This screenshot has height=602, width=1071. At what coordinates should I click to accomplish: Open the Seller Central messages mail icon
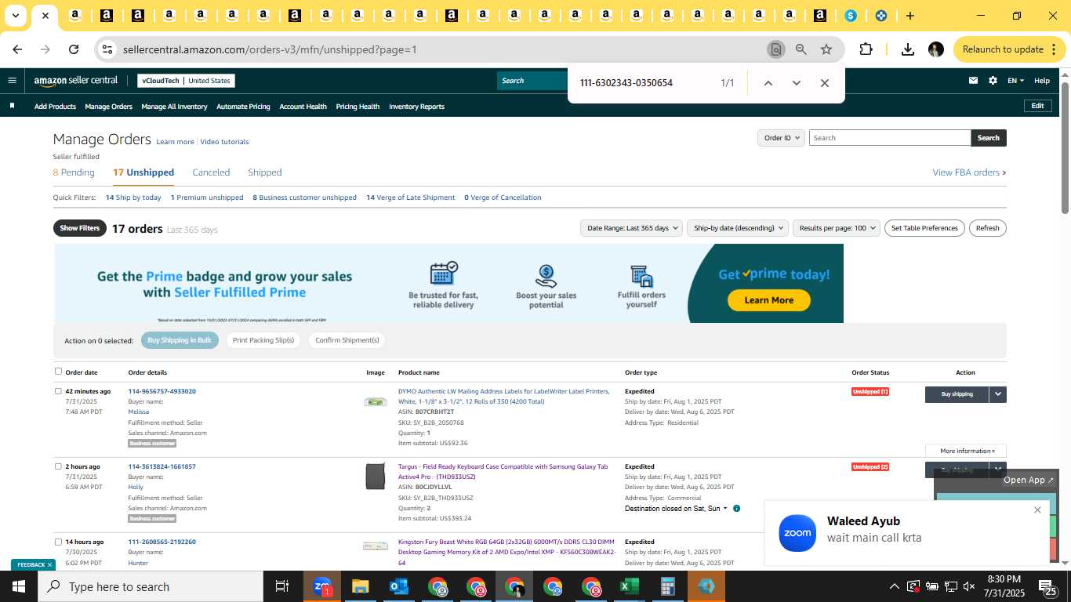(x=973, y=80)
